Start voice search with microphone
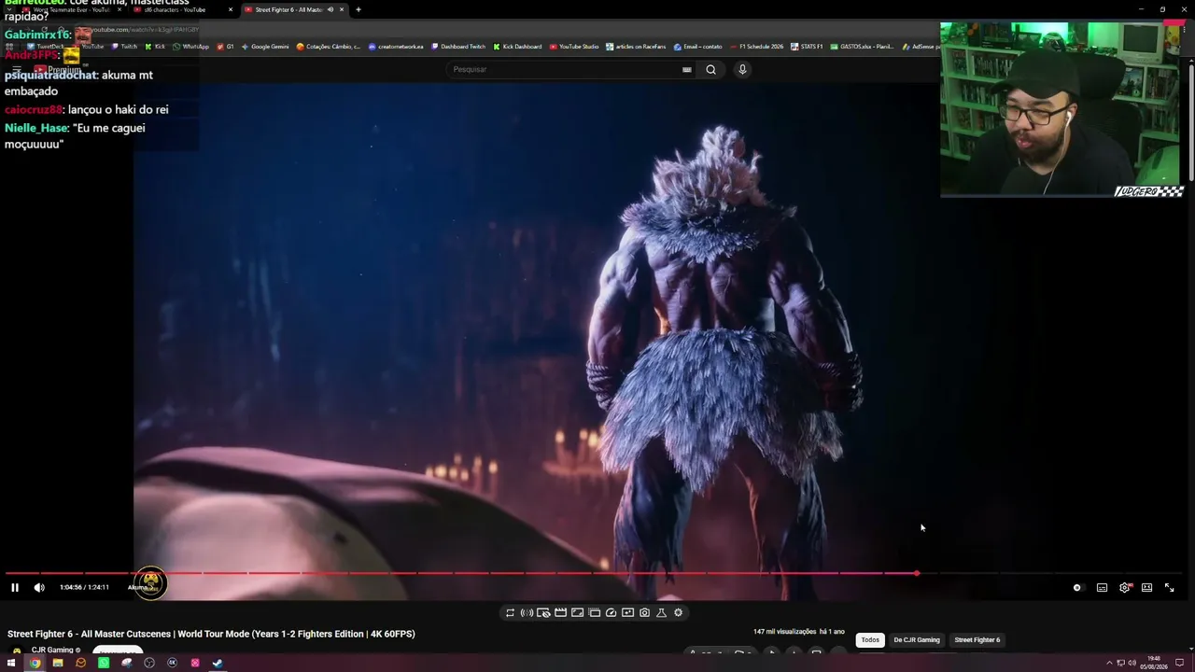 (x=742, y=69)
